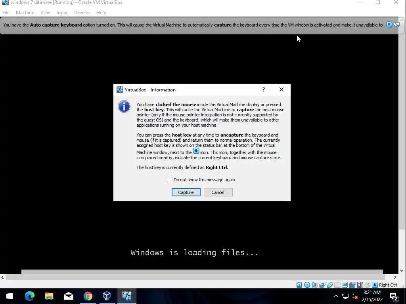Open the Action Center notifications icon
The width and height of the screenshot is (406, 304).
click(394, 296)
